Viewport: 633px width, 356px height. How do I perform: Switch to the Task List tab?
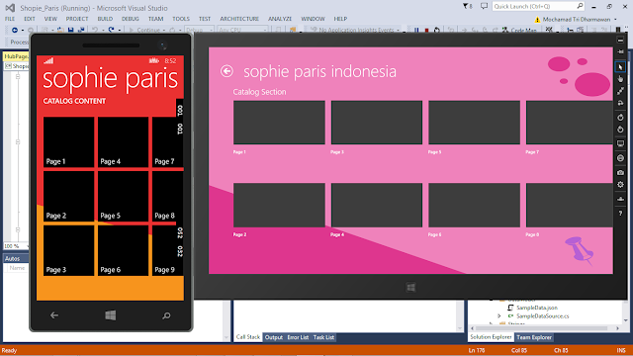[x=323, y=337]
